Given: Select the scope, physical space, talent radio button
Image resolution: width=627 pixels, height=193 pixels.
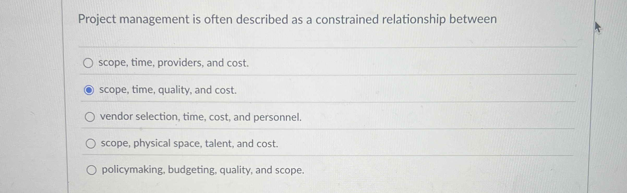Looking at the screenshot, I should [x=91, y=144].
